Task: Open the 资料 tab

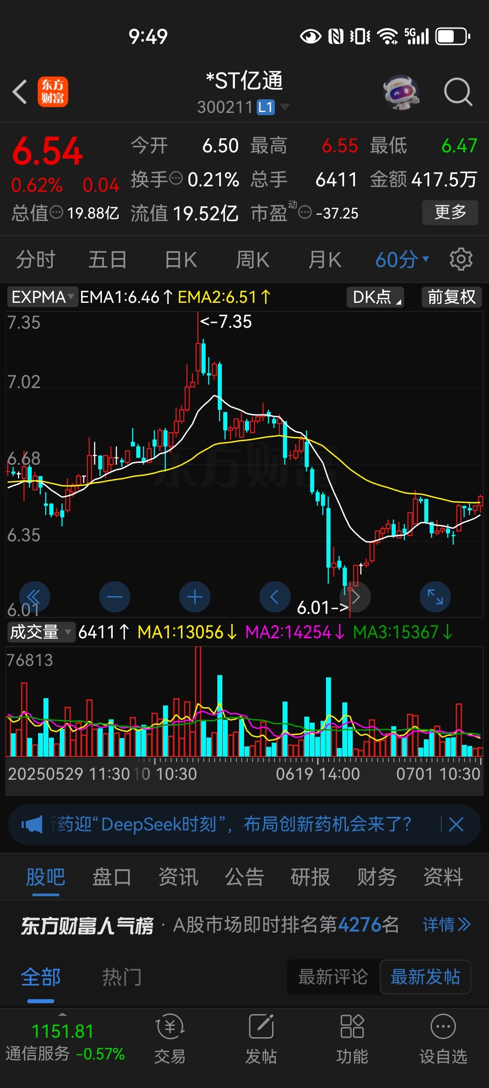Action: [x=443, y=877]
